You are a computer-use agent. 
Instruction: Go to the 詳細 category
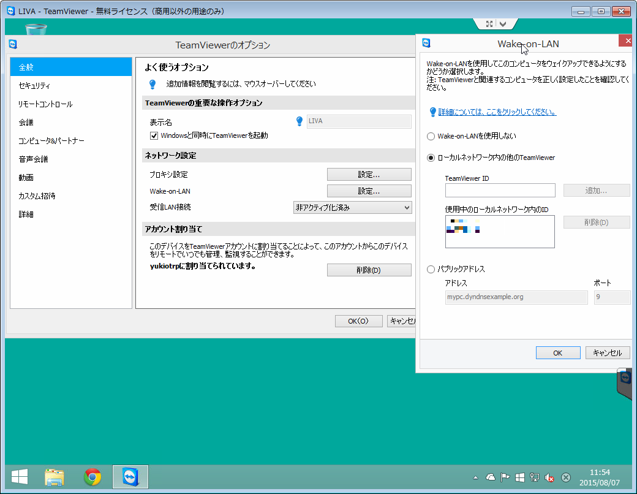71,214
